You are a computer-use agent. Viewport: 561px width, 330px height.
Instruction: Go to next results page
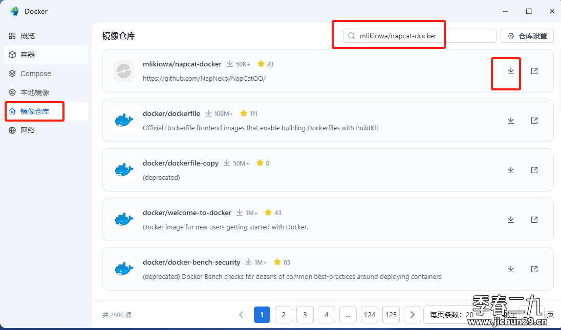(412, 315)
